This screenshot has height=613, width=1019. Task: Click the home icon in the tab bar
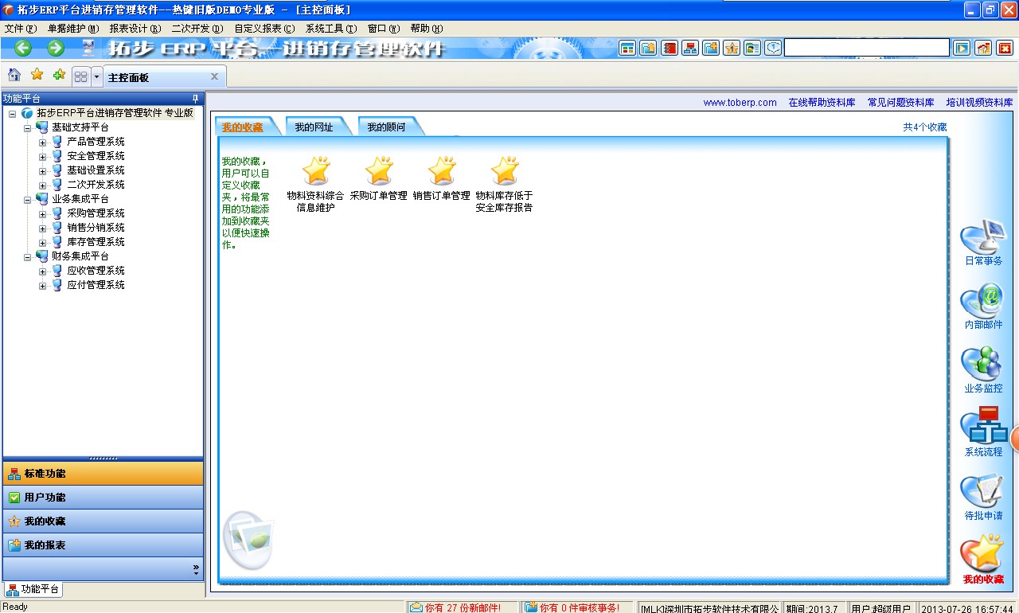pos(14,76)
